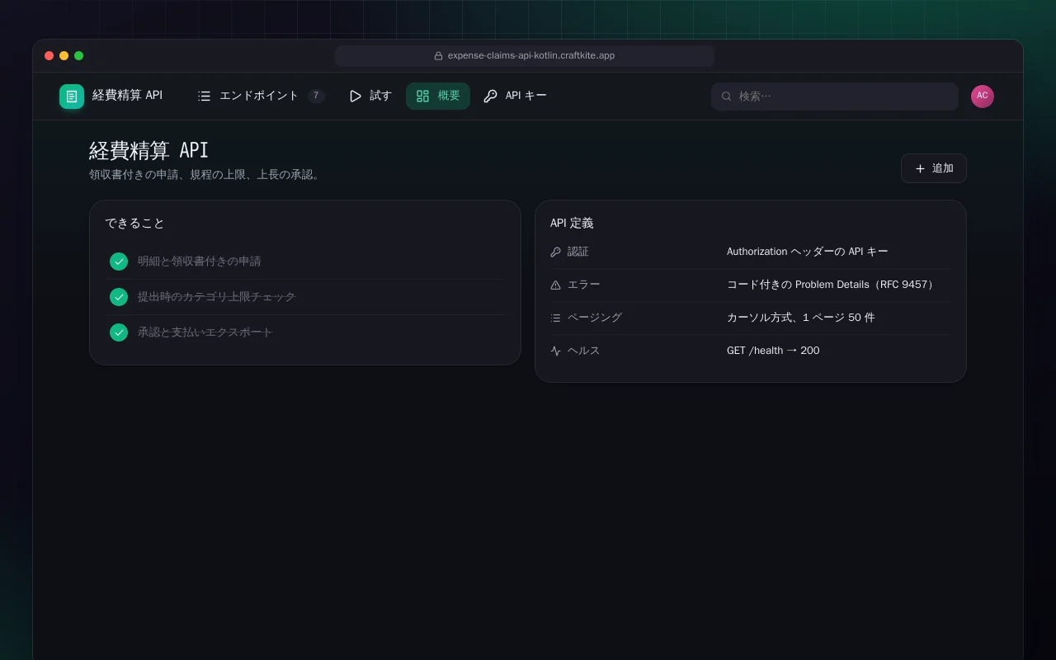Switch to the 試す tab

(370, 97)
